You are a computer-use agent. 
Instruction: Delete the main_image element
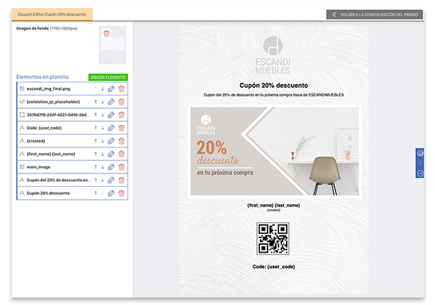(x=121, y=167)
